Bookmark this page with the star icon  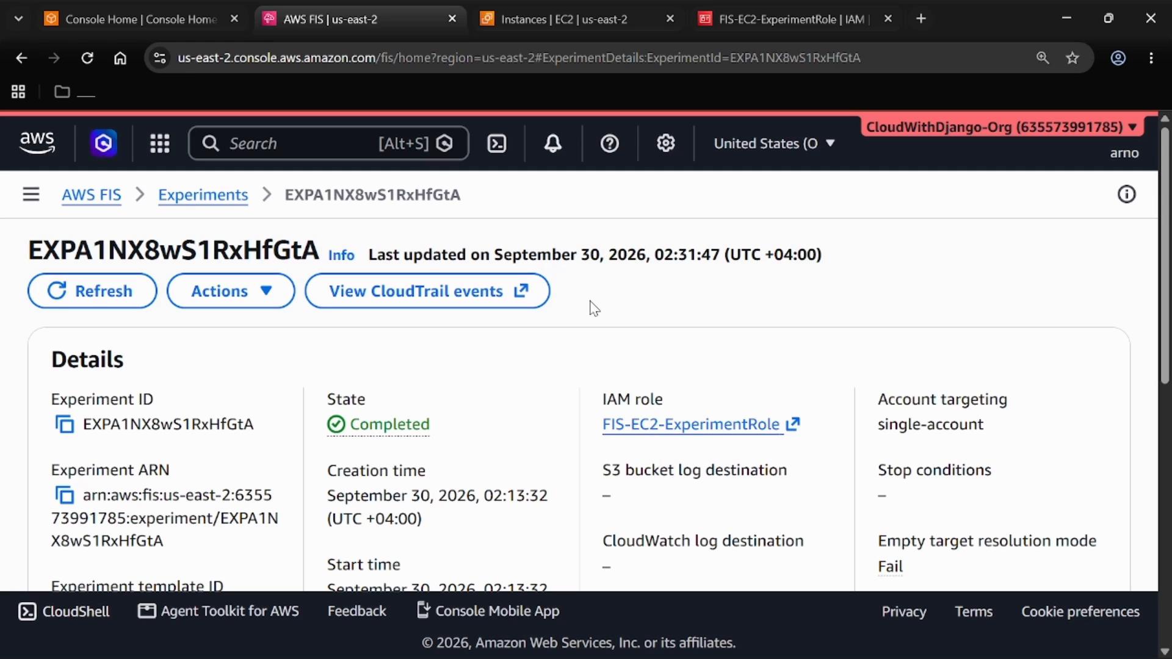click(x=1073, y=58)
